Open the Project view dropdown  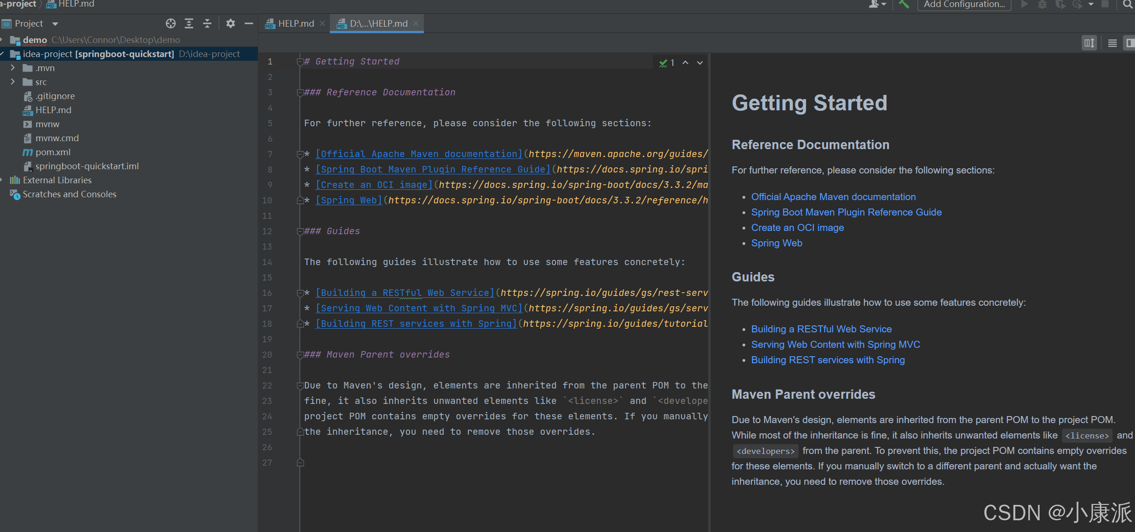(x=55, y=24)
